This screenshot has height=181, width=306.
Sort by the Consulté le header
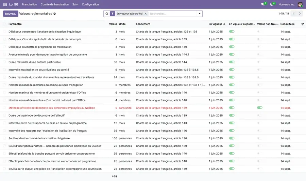287,24
